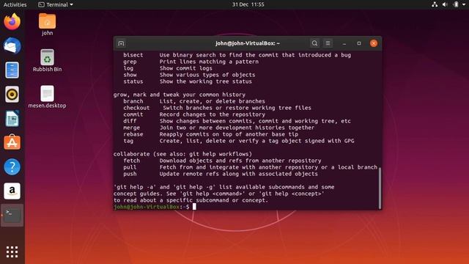
Task: Click the 'status' command text
Action: pyautogui.click(x=133, y=81)
